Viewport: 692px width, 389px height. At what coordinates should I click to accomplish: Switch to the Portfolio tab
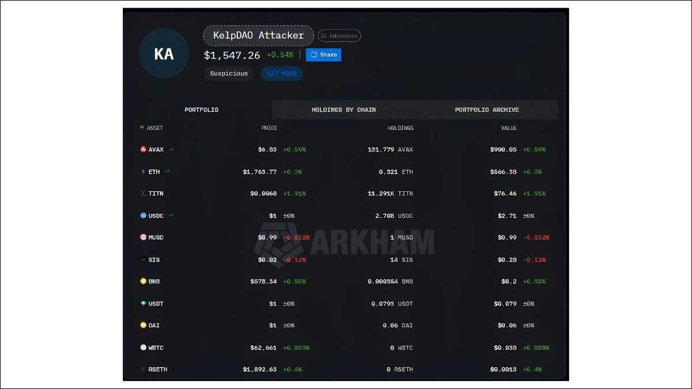click(201, 109)
